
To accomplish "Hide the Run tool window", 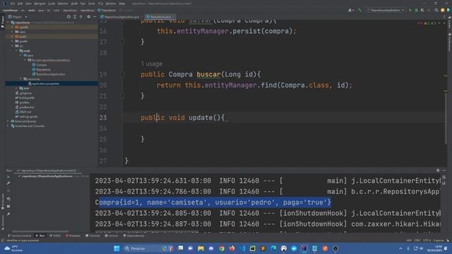I will coord(444,171).
